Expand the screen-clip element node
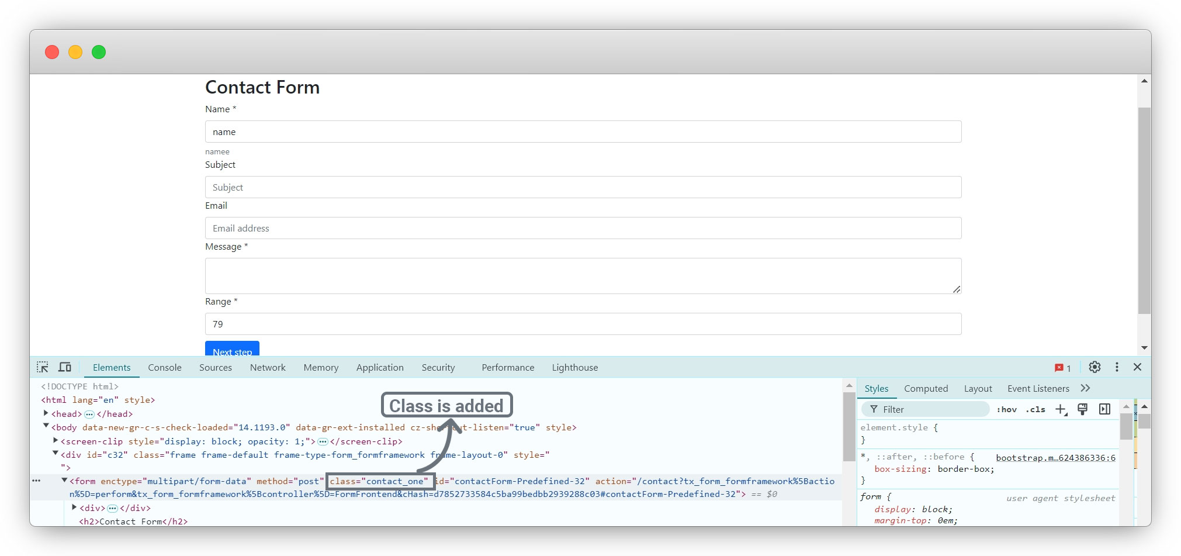 pos(56,441)
